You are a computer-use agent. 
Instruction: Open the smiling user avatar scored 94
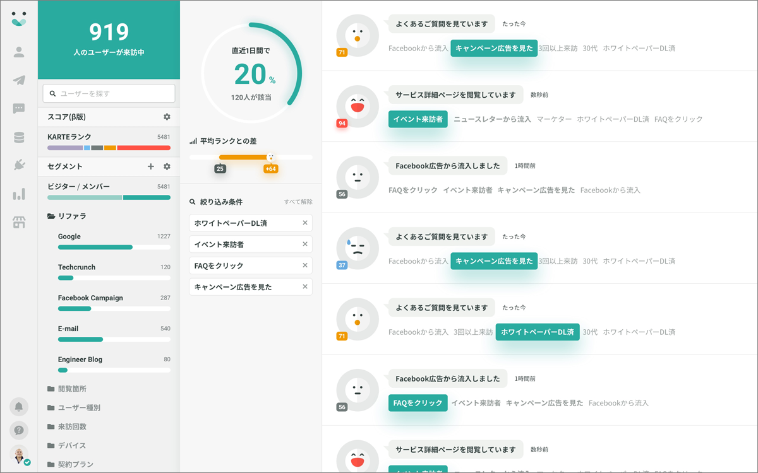[x=357, y=105]
